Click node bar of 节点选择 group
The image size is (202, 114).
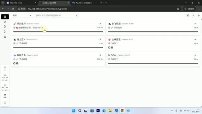tap(58, 32)
